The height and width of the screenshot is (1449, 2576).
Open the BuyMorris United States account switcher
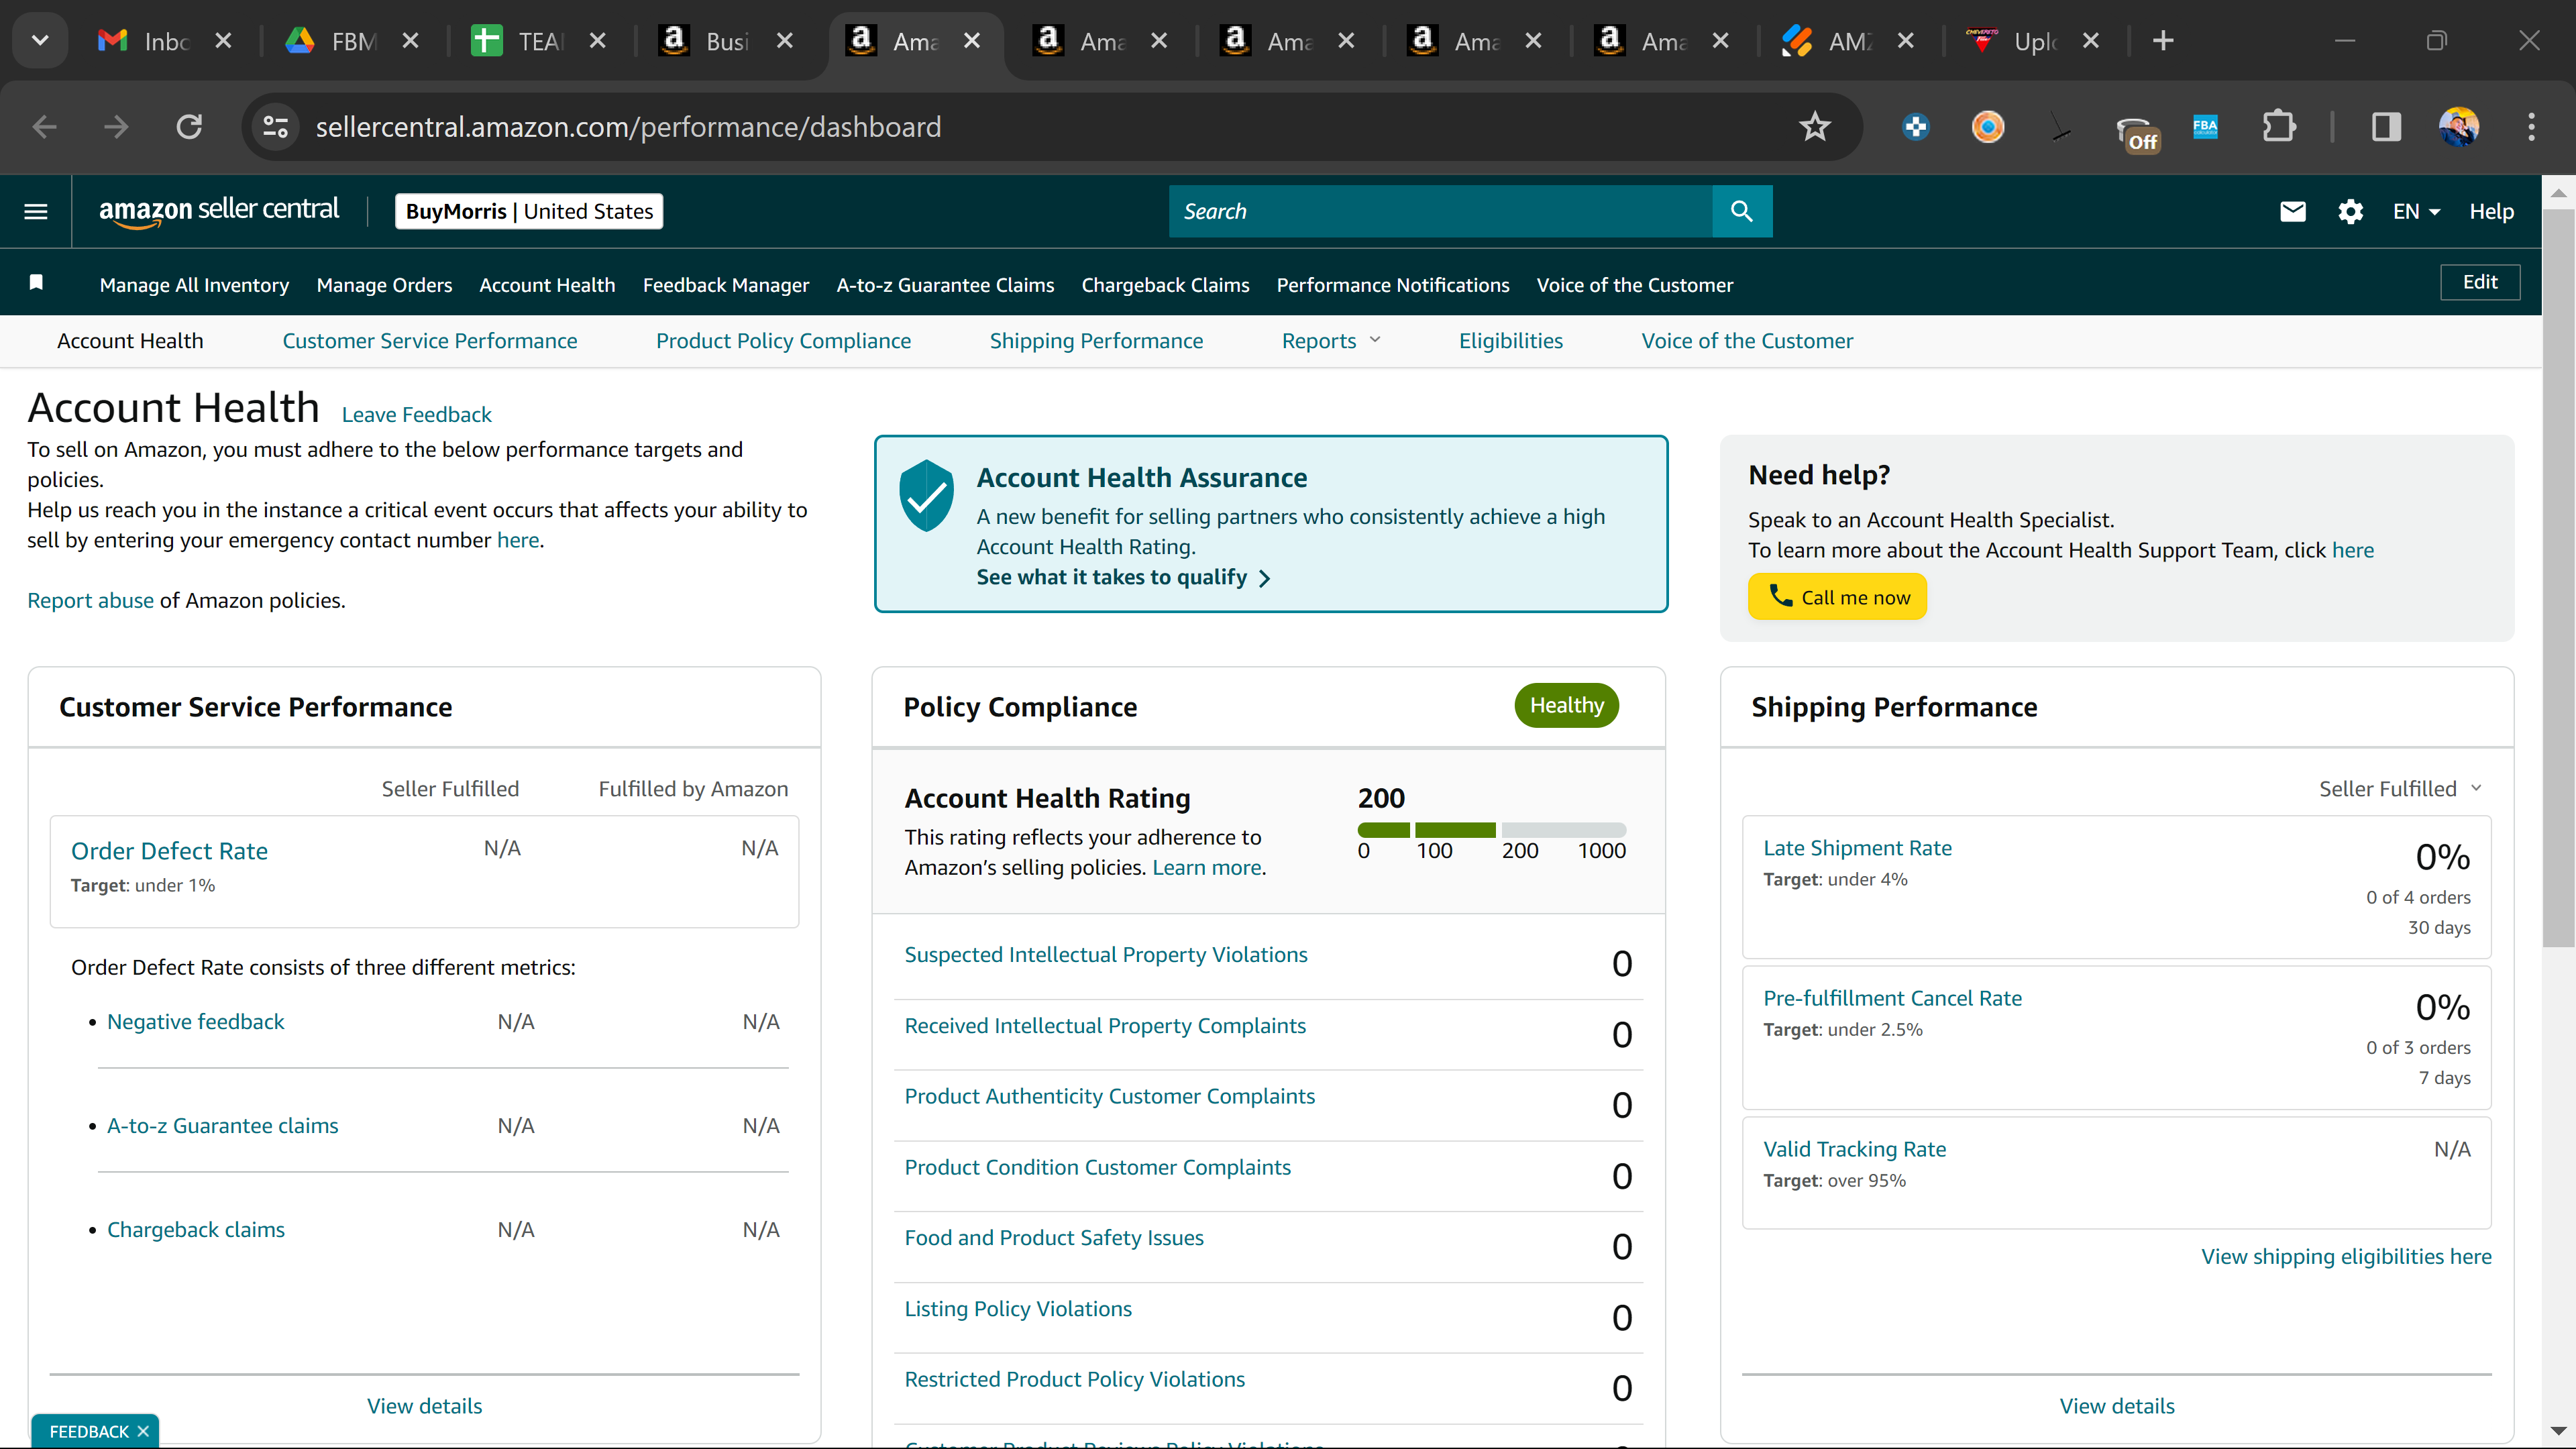tap(529, 211)
